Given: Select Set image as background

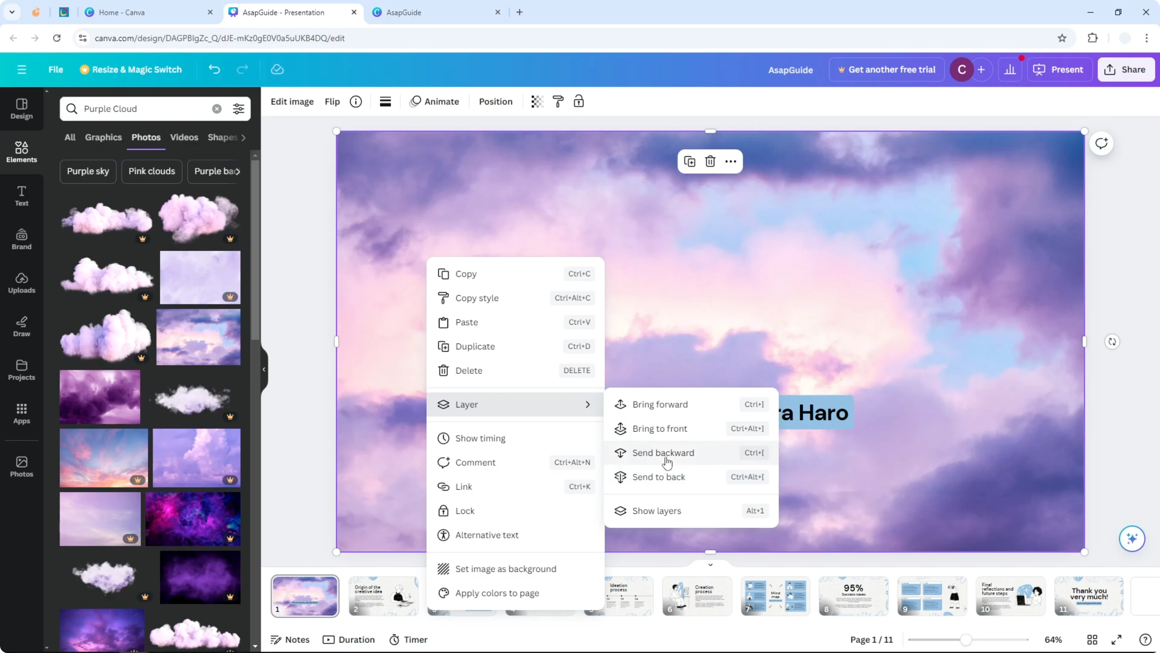Looking at the screenshot, I should (x=516, y=569).
